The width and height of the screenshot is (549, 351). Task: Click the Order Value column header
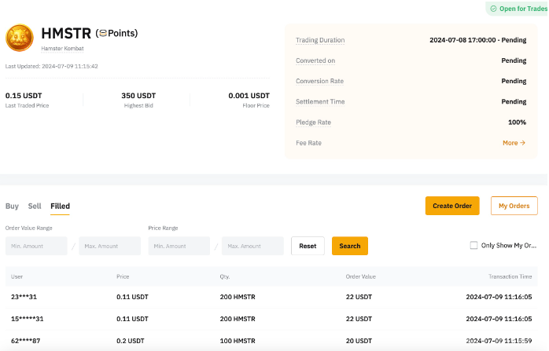361,276
